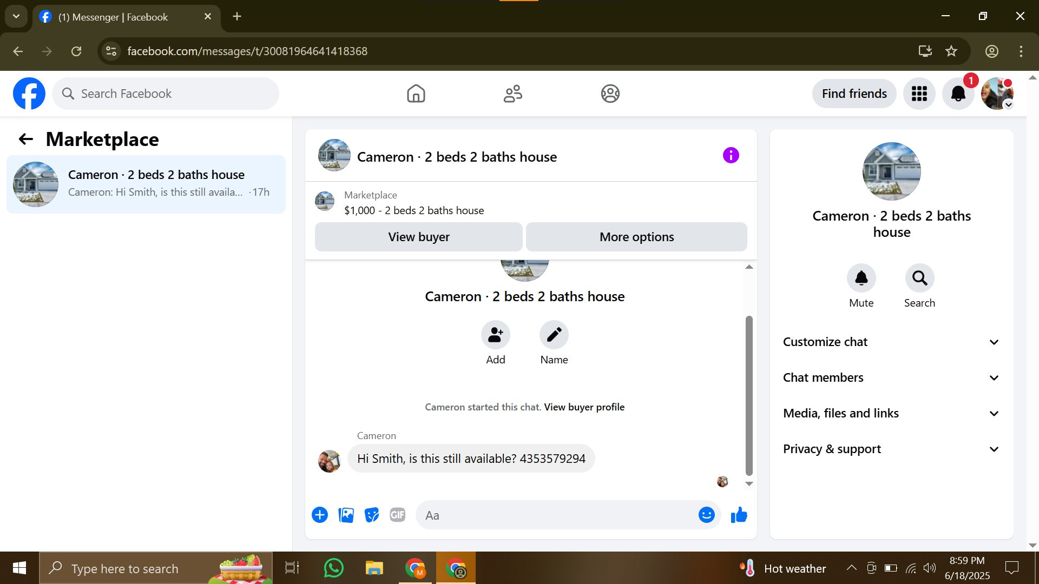Click the Find friends button
The height and width of the screenshot is (584, 1039).
(854, 94)
